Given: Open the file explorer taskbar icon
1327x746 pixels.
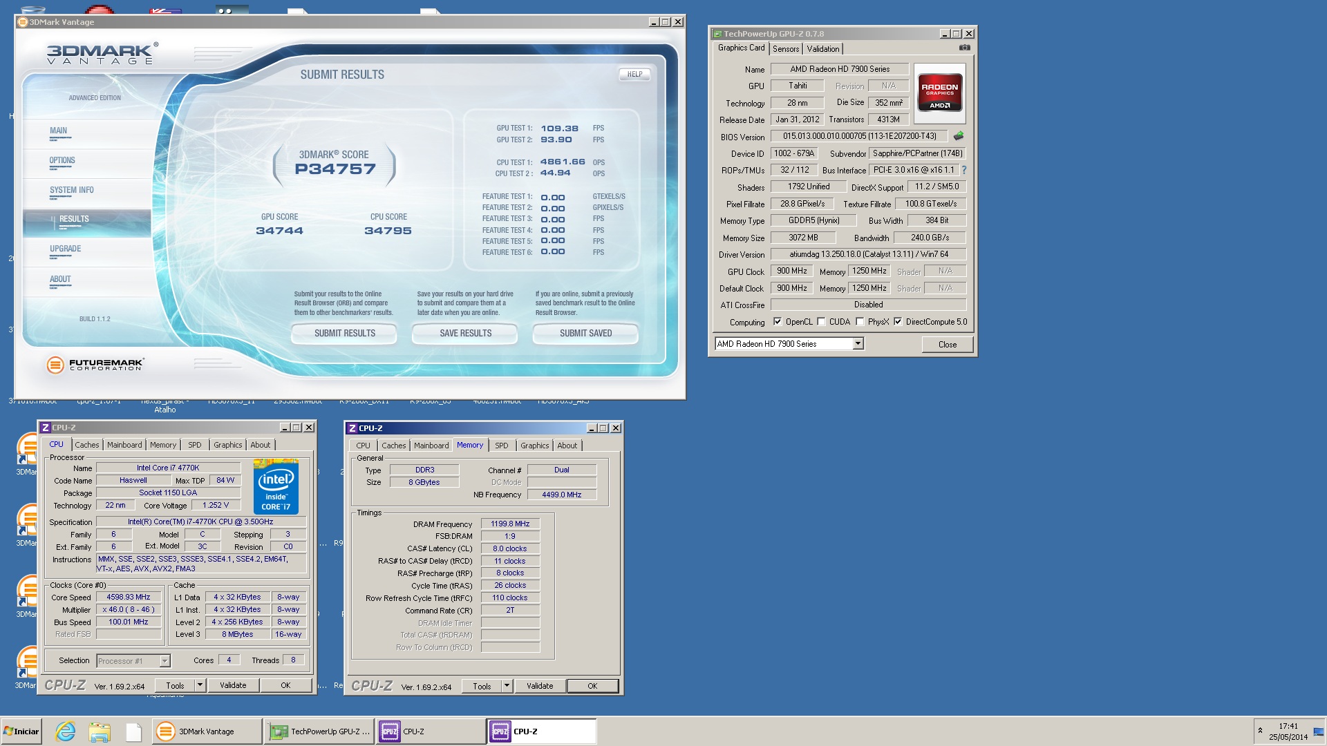Looking at the screenshot, I should [100, 731].
